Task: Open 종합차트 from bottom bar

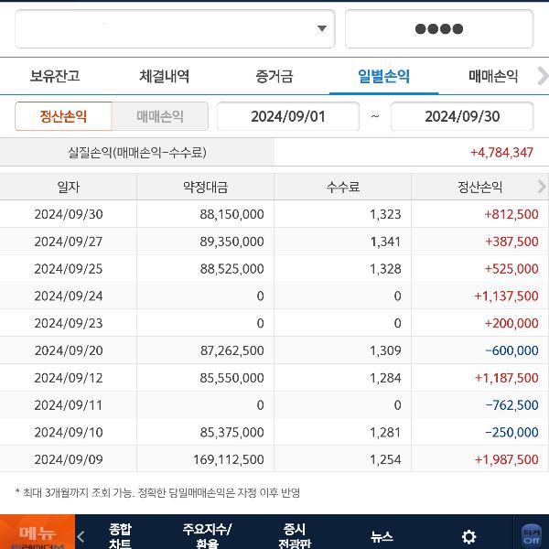Action: coord(120,535)
